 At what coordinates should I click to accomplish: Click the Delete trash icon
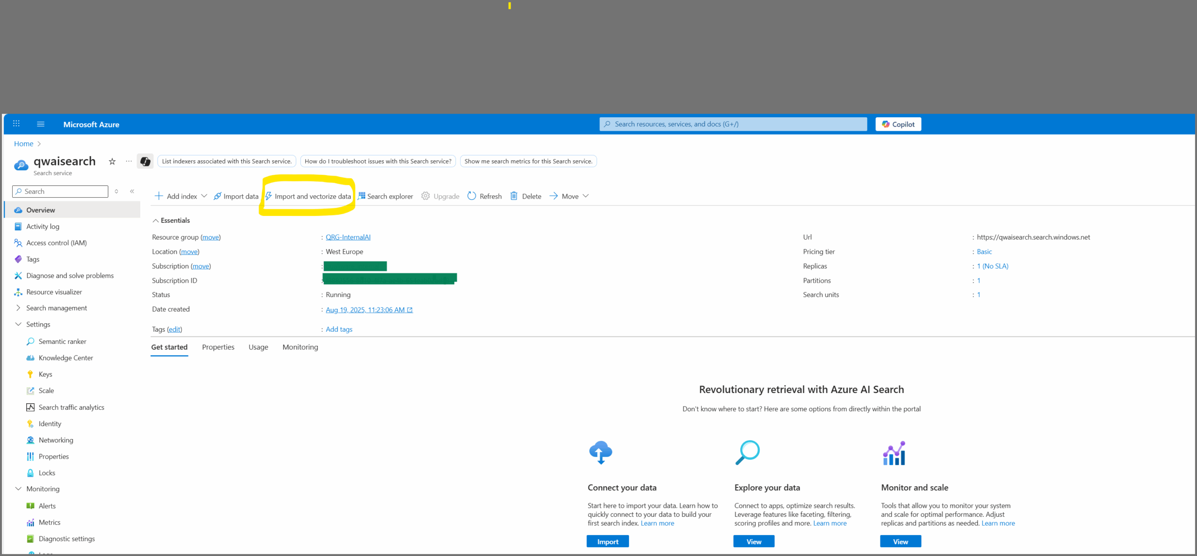514,196
